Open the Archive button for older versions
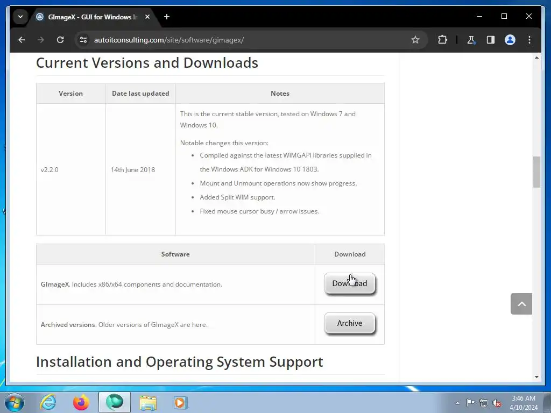Screen dimensions: 551x413 [x=350, y=323]
